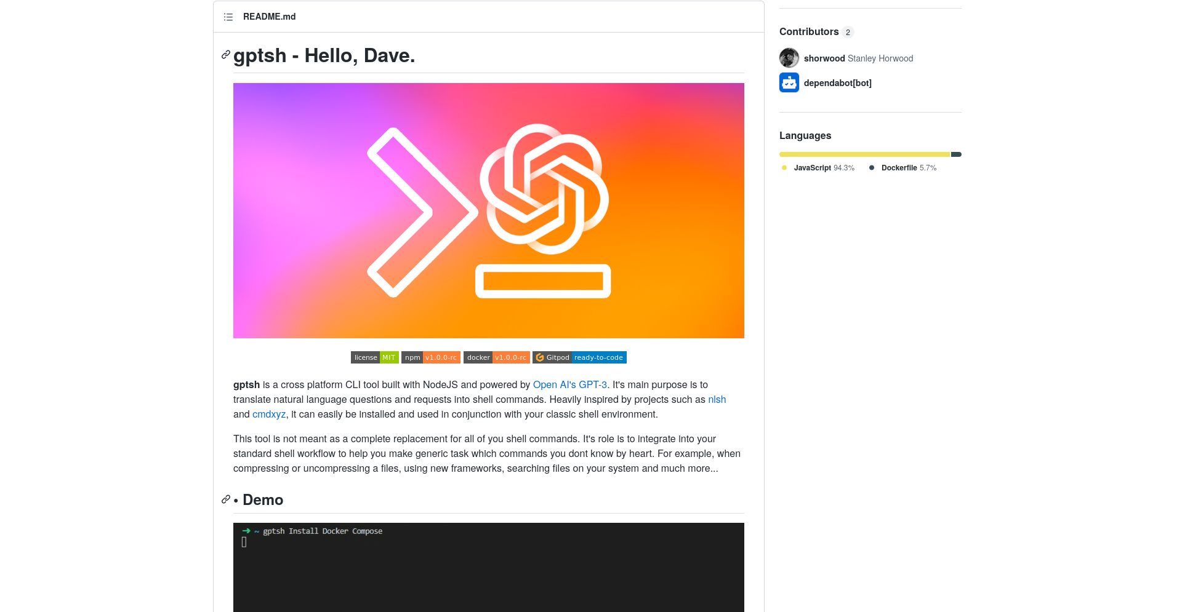This screenshot has height=612, width=1182.
Task: Click the contributors count badge 2
Action: pos(848,32)
